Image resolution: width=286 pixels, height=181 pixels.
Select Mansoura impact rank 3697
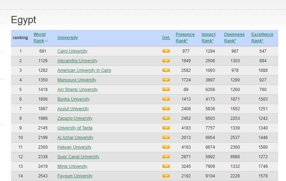tap(210, 80)
